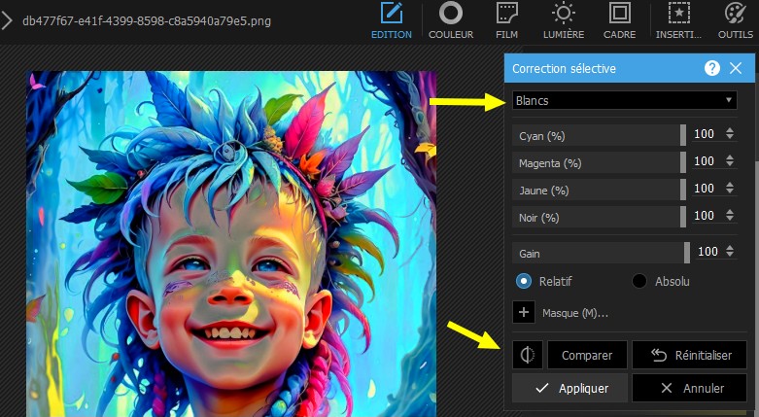Decrease the Cyan value with down arrow
759x417 pixels.
coord(730,138)
